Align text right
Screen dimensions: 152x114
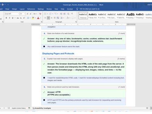pyautogui.click(x=51, y=18)
